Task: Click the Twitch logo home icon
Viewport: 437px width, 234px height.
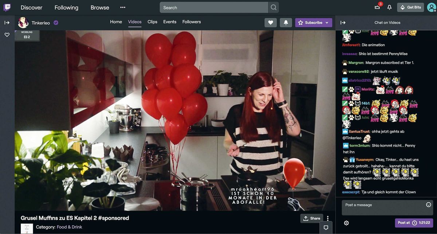Action: [7, 7]
